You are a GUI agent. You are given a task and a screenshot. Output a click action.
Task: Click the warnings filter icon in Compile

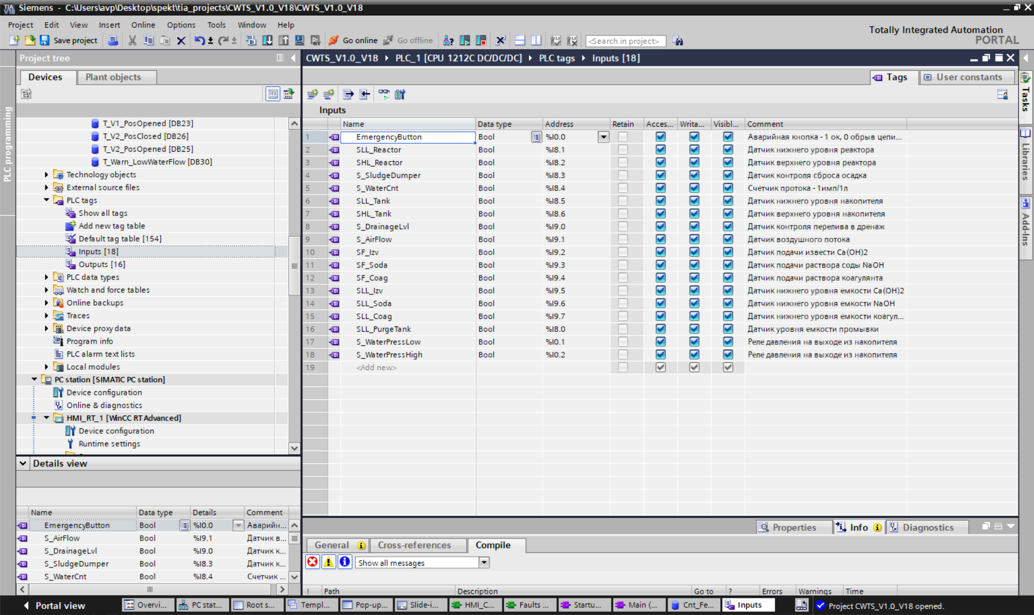pyautogui.click(x=328, y=562)
